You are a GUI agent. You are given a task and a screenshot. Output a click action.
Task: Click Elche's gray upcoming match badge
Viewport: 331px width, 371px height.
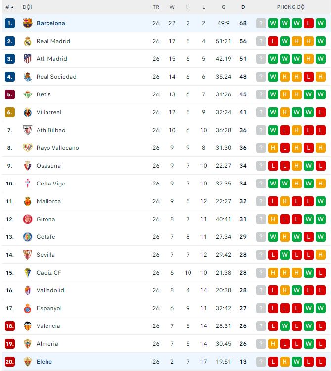[261, 362]
